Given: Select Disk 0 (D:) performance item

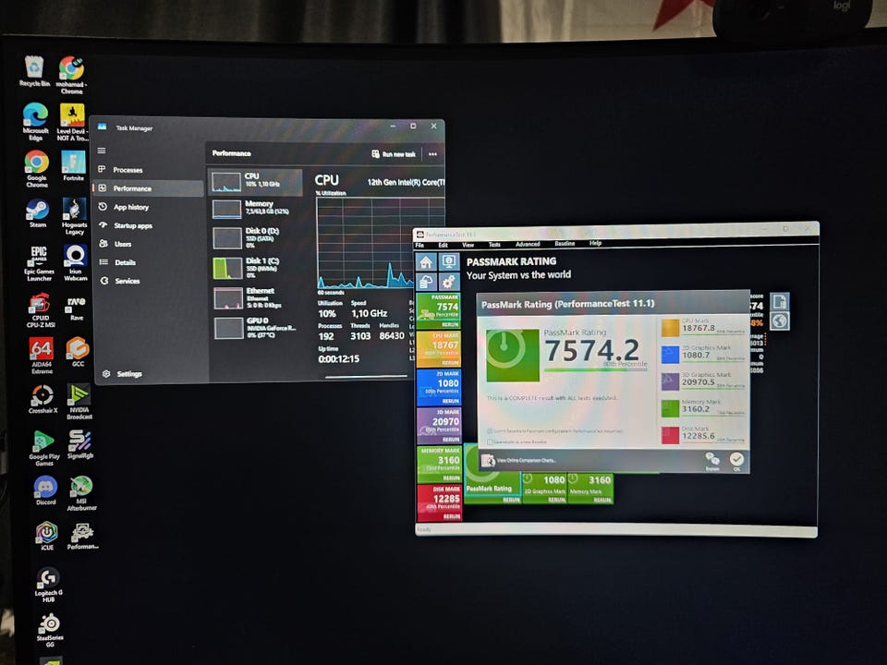Looking at the screenshot, I should 255,238.
